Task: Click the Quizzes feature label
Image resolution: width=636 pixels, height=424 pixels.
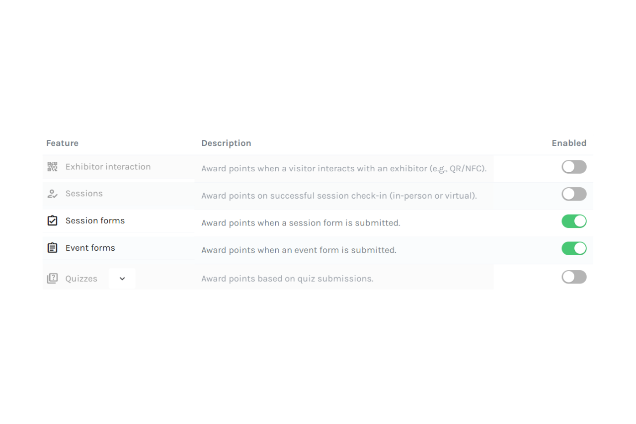Action: pyautogui.click(x=81, y=279)
